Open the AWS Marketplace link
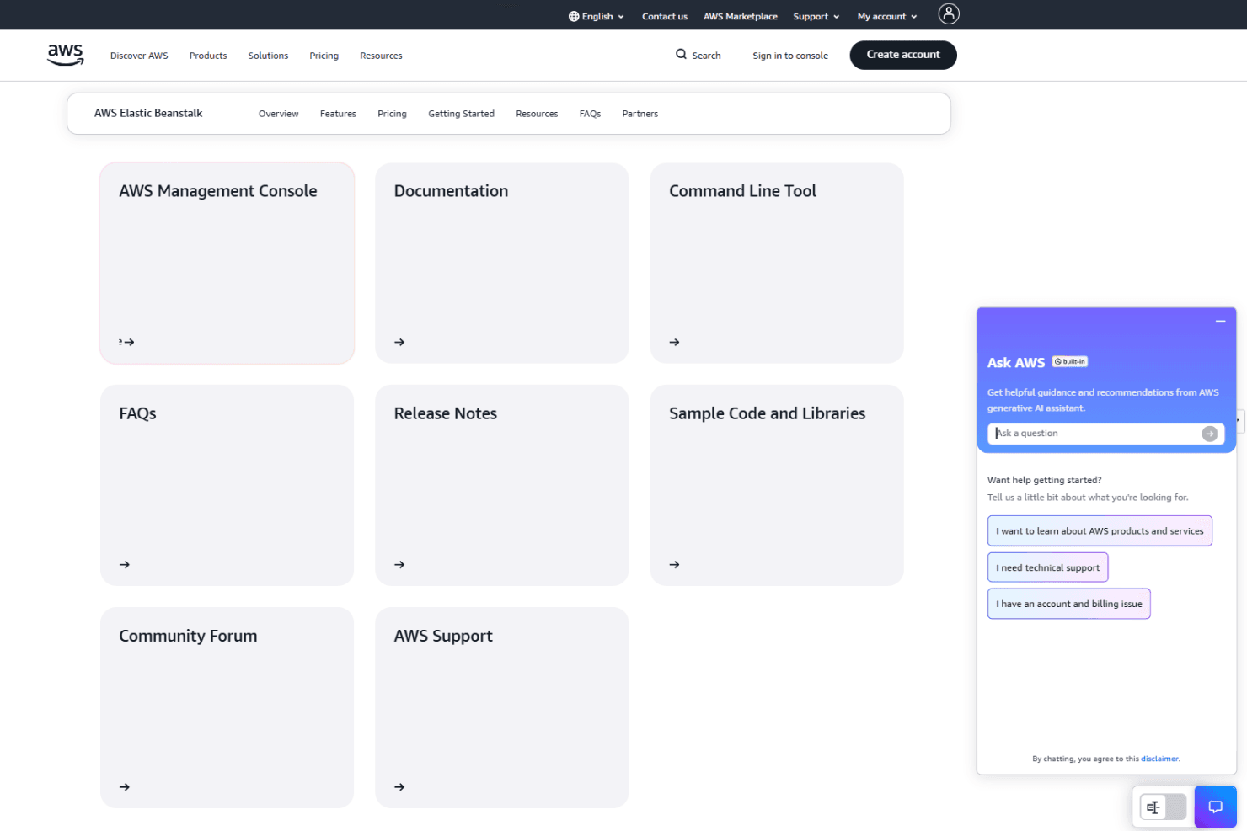This screenshot has width=1247, height=831. tap(741, 16)
